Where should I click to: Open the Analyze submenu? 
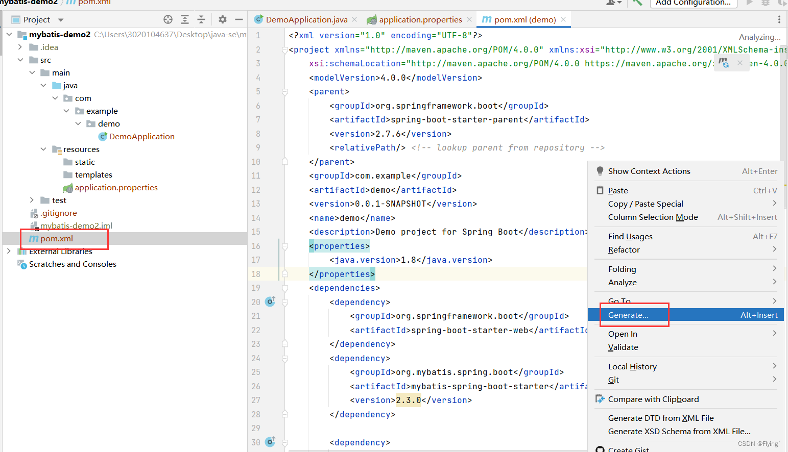point(686,282)
